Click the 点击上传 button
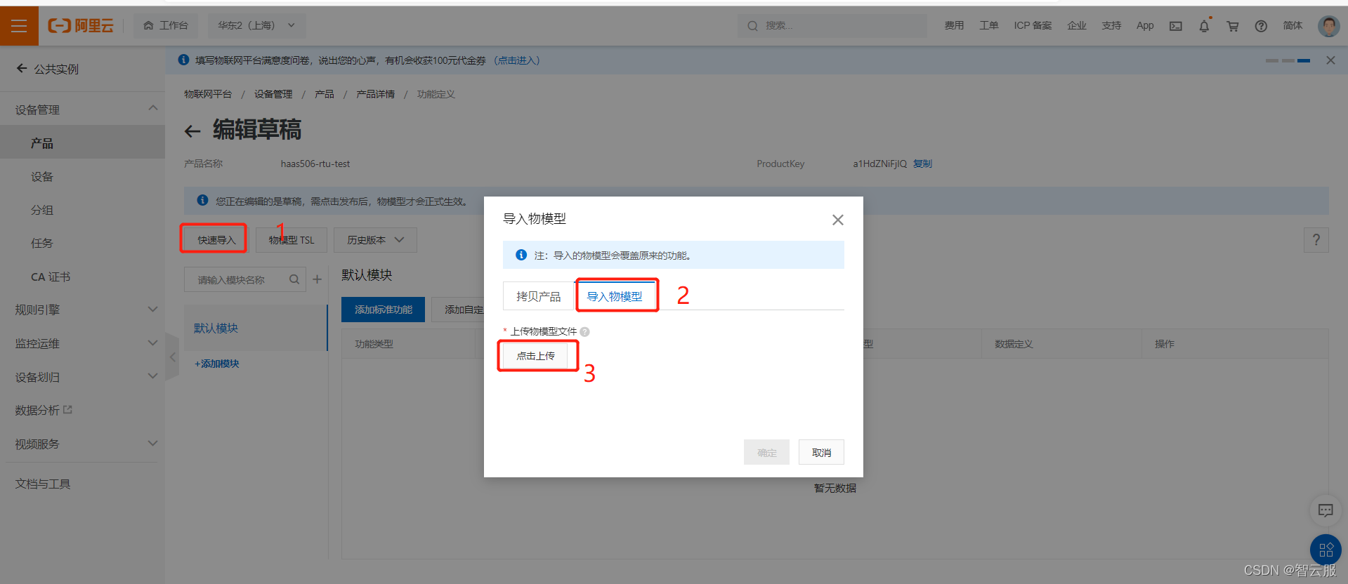 tap(535, 356)
